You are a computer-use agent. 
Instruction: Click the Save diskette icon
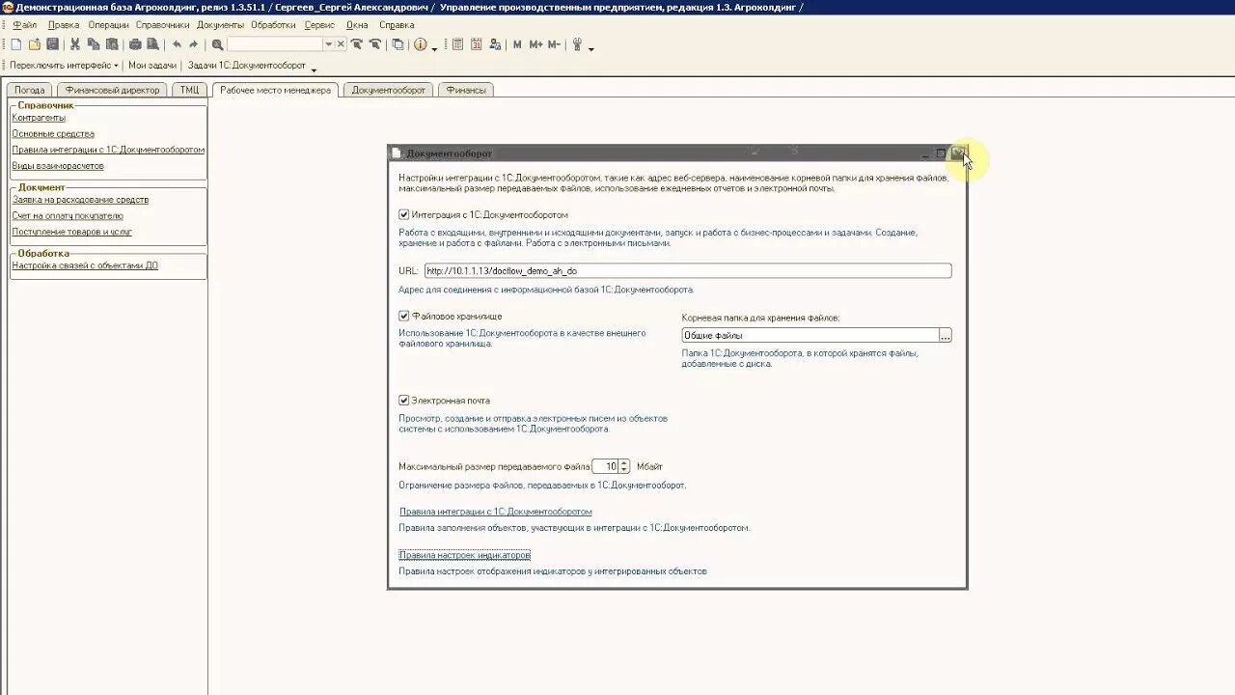pos(52,44)
